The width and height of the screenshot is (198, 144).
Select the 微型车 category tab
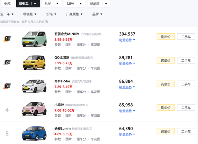pyautogui.click(x=24, y=4)
